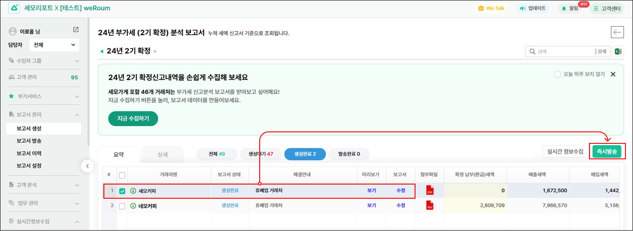Click info icon beside 네모커피
Screen dimensions: 633x231
tap(133, 206)
